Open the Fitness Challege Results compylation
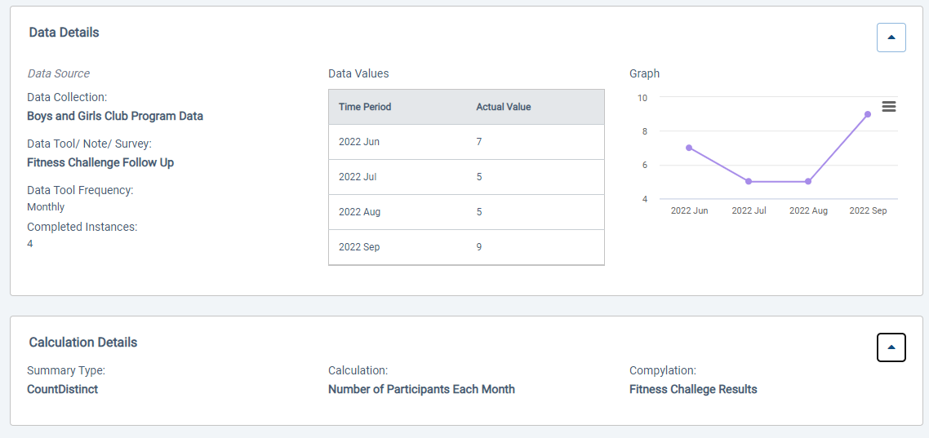 click(x=693, y=389)
